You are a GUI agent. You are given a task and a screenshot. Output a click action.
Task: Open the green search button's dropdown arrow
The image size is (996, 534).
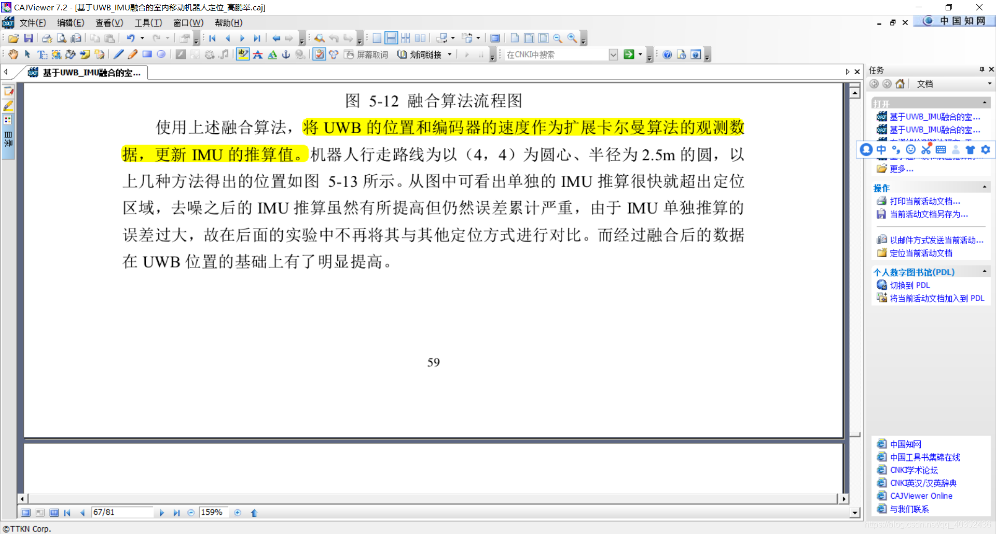pyautogui.click(x=640, y=54)
